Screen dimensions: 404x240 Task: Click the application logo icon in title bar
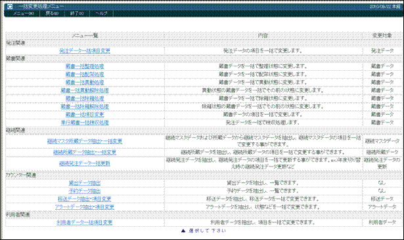click(x=10, y=7)
